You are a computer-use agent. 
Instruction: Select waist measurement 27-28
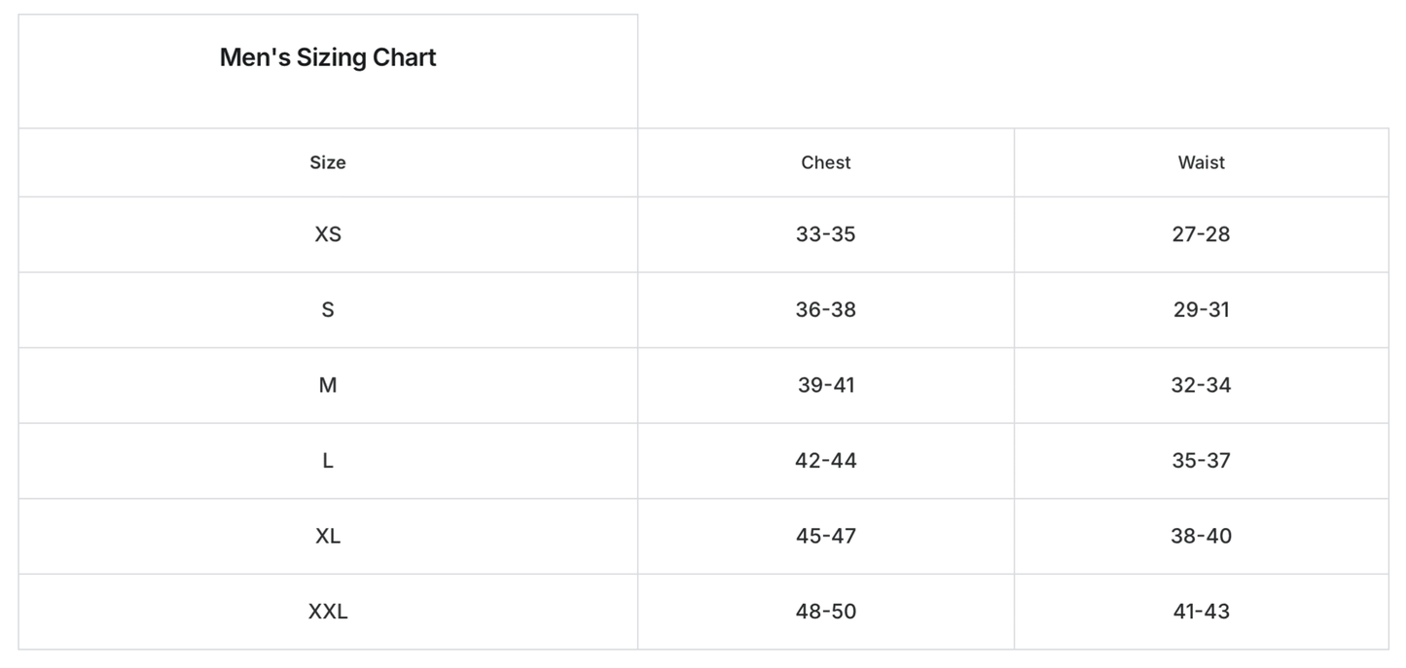click(x=1202, y=234)
